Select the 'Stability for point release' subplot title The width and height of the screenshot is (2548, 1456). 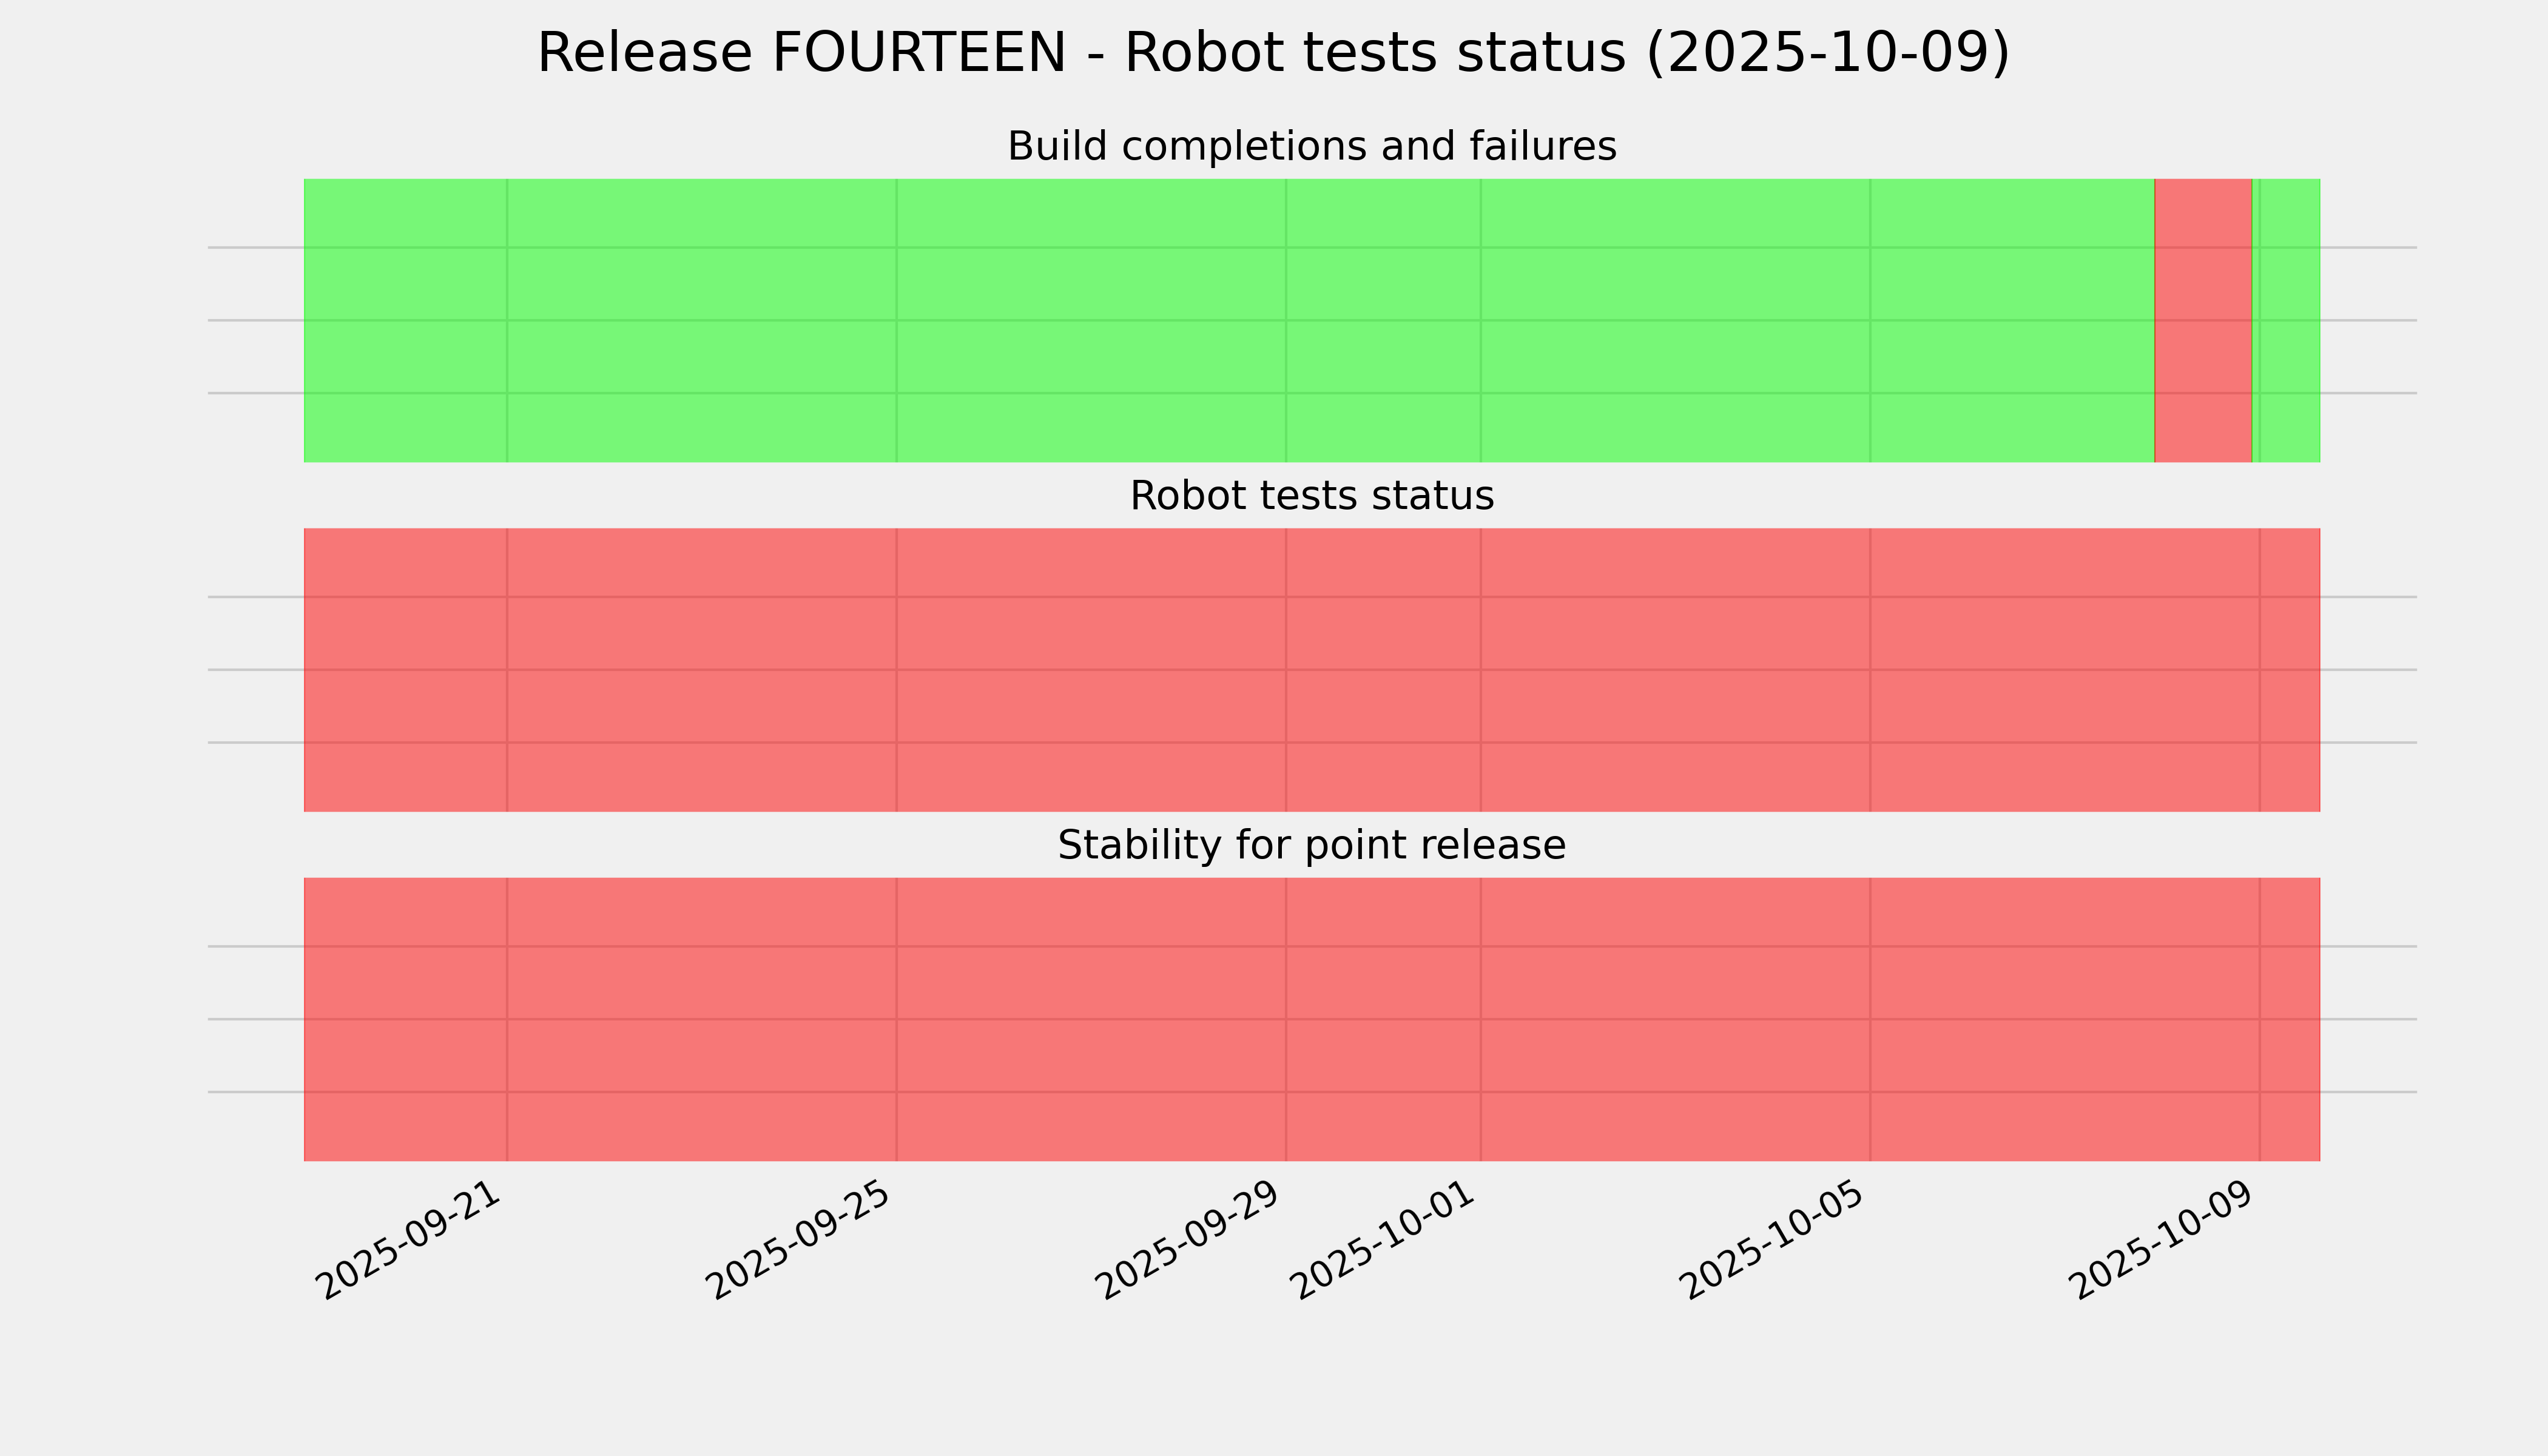[x=1311, y=846]
